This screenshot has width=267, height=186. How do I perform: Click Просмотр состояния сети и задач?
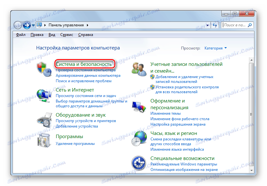click(86, 96)
